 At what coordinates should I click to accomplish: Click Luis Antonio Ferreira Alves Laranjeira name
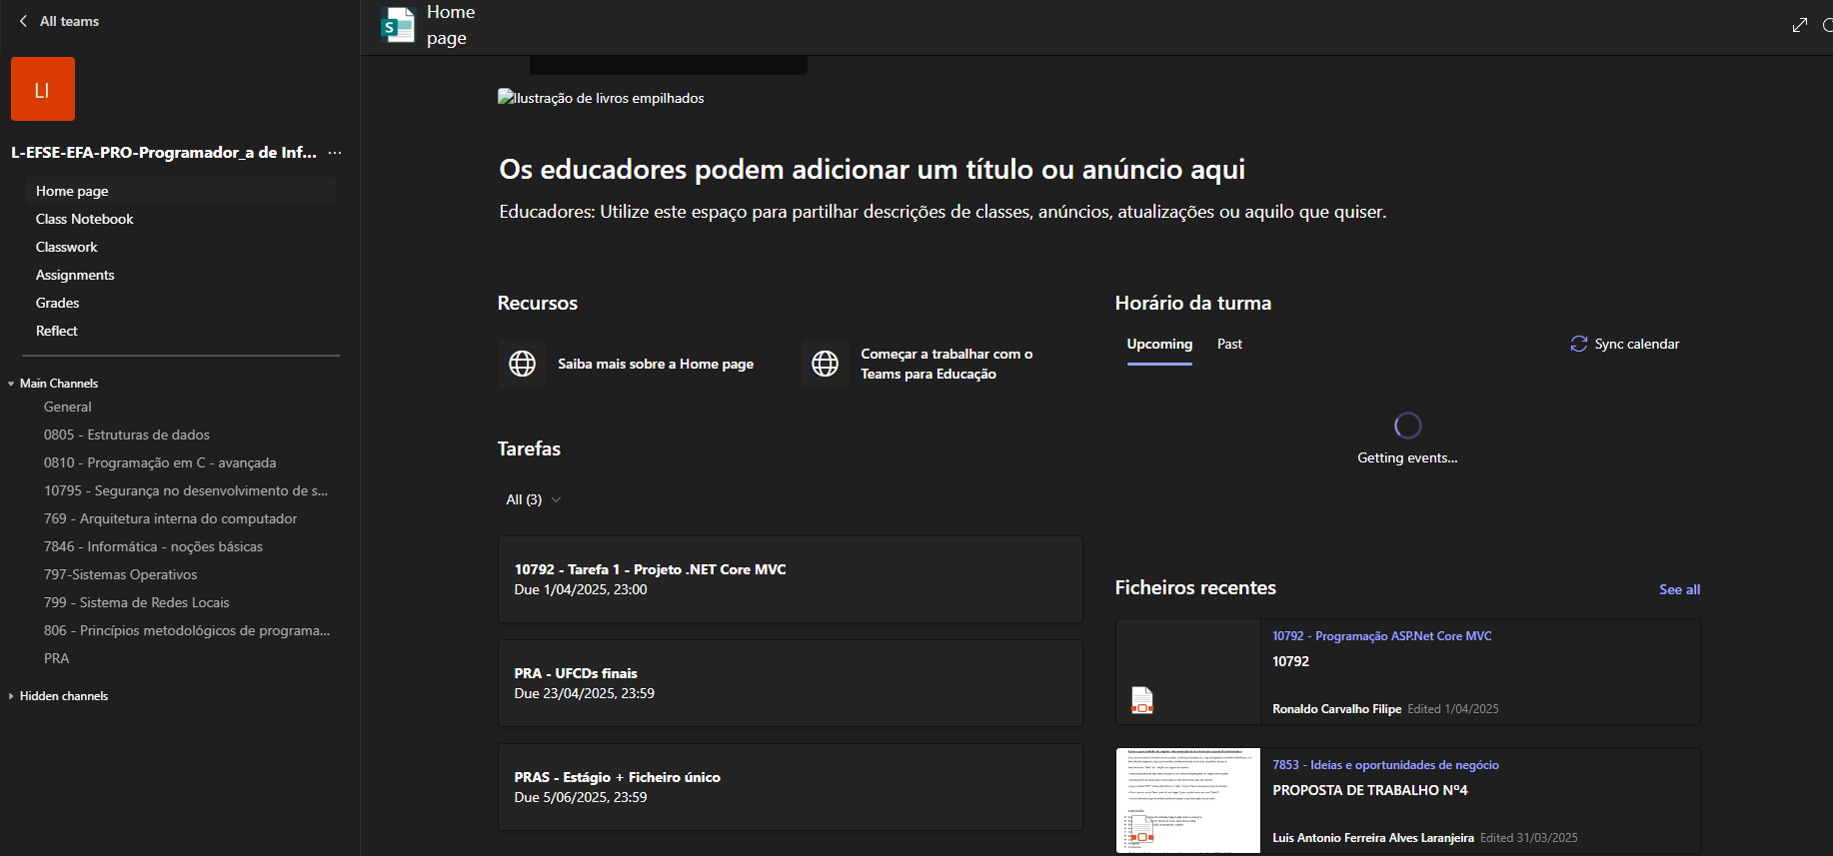pyautogui.click(x=1373, y=838)
